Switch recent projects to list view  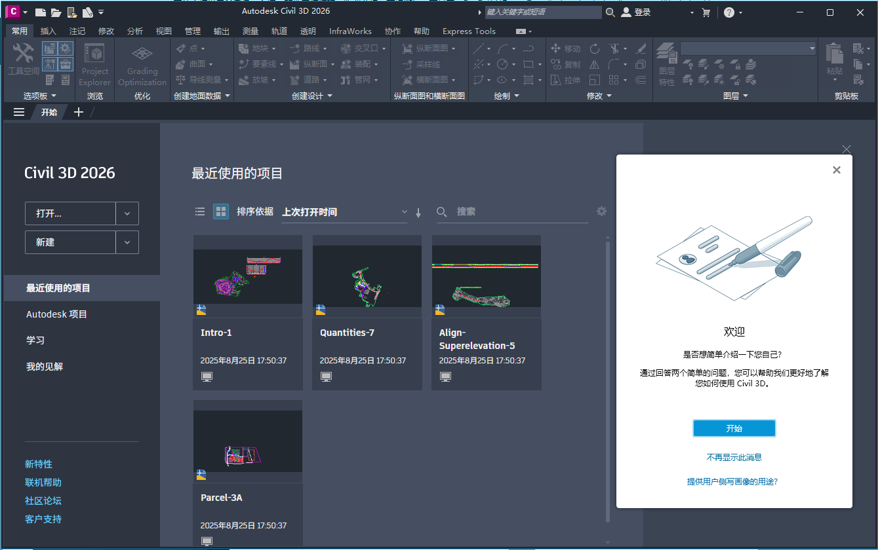click(200, 211)
